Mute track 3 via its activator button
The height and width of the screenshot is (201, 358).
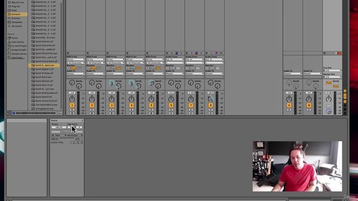112,105
